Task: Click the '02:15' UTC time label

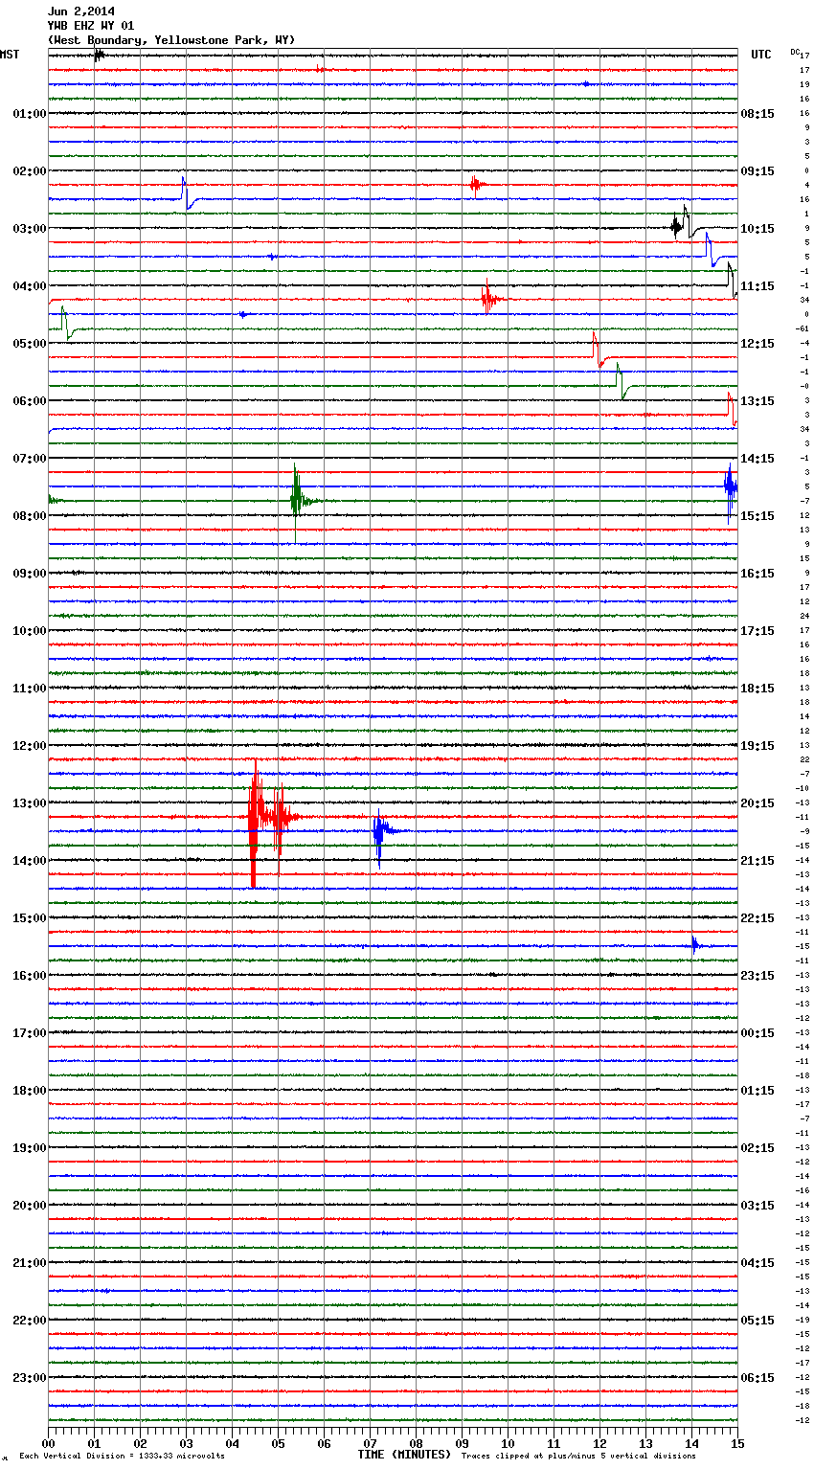Action: click(757, 1148)
